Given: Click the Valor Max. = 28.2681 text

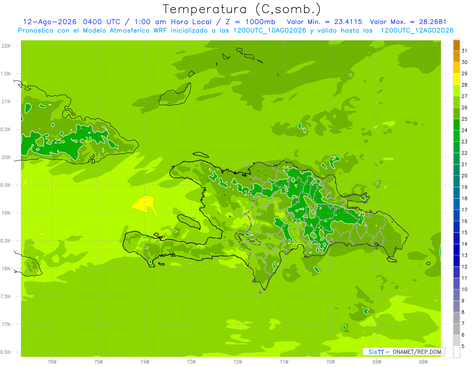Looking at the screenshot, I should pyautogui.click(x=408, y=22).
